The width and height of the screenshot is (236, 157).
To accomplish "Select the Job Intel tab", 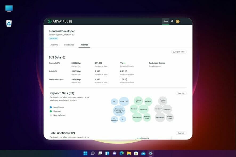I will [84, 45].
